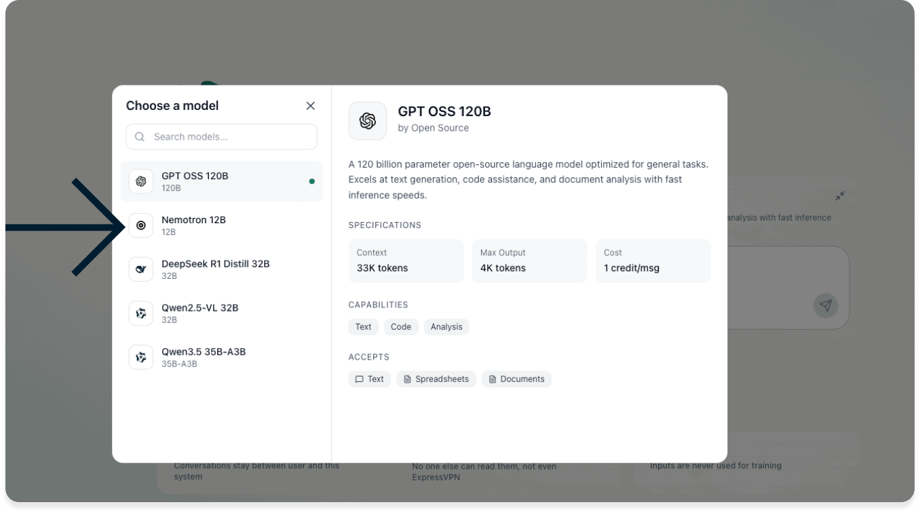Click the Analysis capability tag
The image size is (920, 513).
pos(446,327)
